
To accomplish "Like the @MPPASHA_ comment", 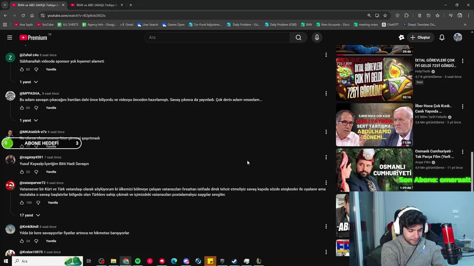I will (x=22, y=108).
